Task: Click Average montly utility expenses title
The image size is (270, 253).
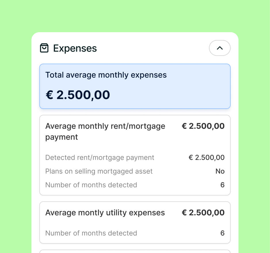Action: 105,213
